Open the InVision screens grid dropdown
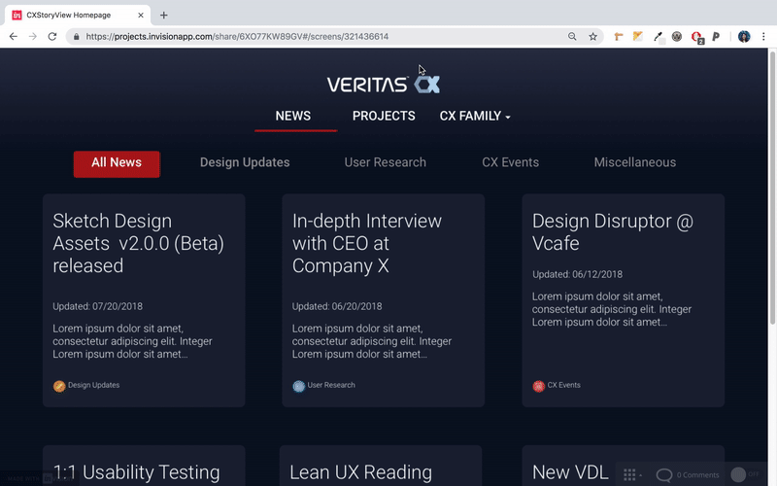 pyautogui.click(x=631, y=475)
